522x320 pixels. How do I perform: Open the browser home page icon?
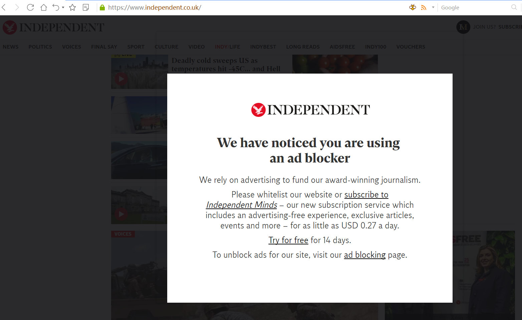pos(44,7)
